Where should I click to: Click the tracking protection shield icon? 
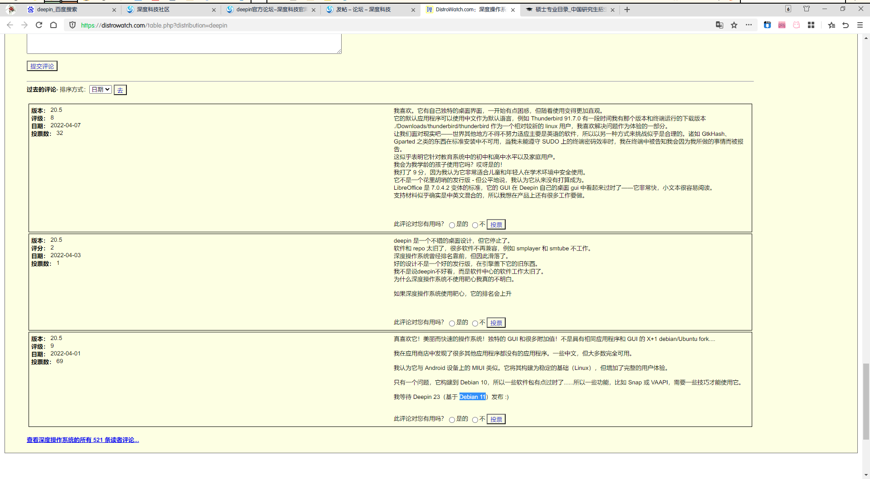pos(72,25)
